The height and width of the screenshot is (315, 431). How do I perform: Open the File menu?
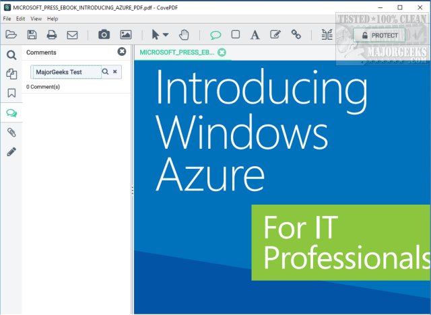7,19
